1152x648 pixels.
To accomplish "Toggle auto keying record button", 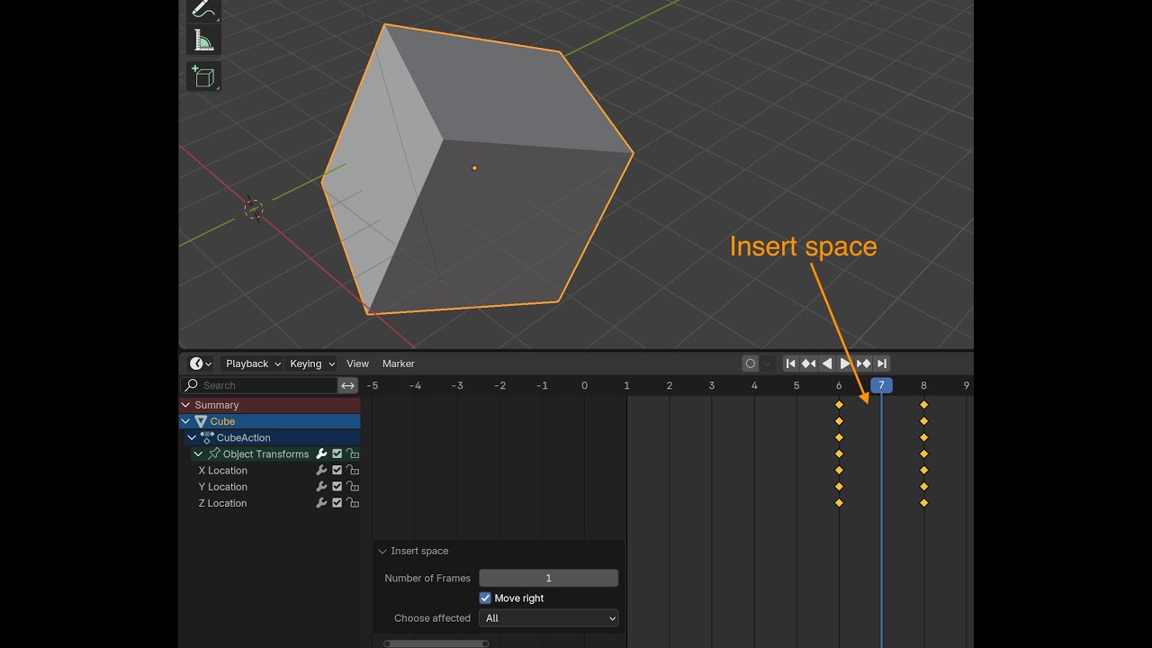I will coord(751,364).
